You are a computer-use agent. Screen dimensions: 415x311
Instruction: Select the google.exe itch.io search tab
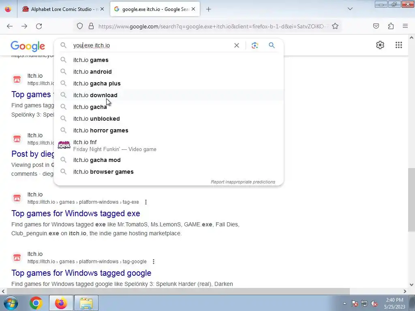point(155,9)
